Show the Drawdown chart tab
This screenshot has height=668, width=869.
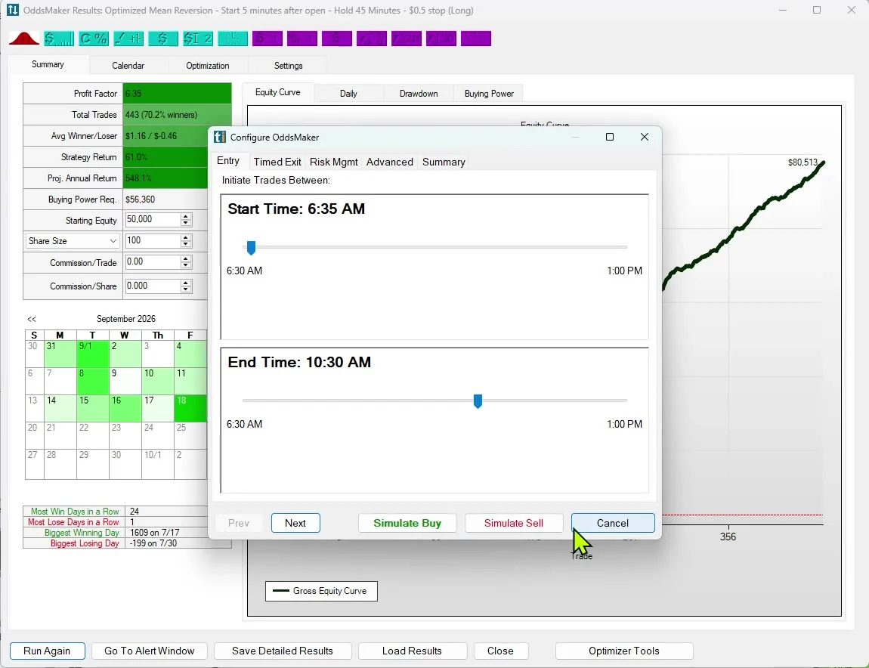click(419, 94)
